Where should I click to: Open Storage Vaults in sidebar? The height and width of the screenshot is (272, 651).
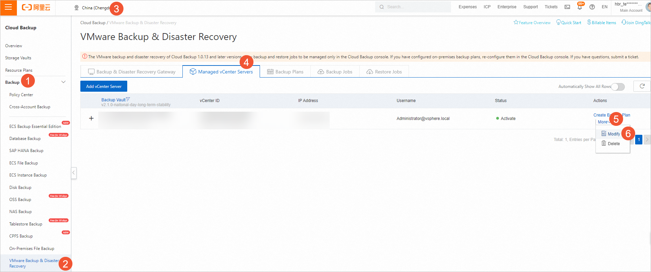[18, 58]
